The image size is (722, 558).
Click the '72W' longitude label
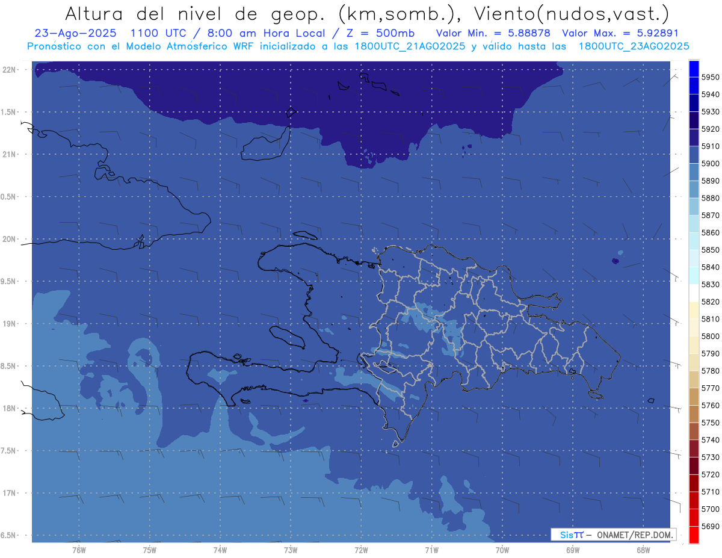(x=361, y=550)
